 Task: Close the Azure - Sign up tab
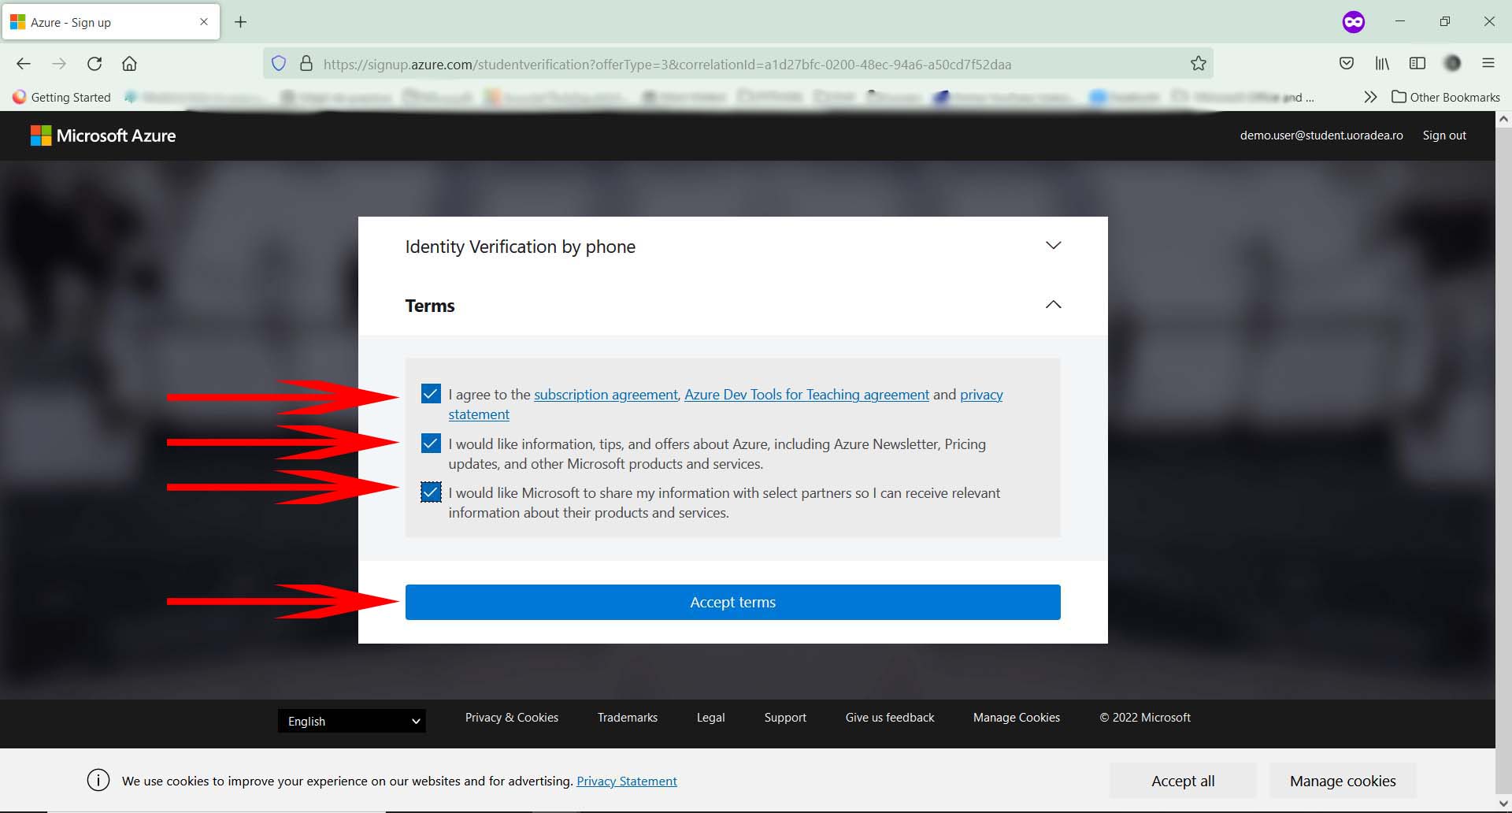204,22
